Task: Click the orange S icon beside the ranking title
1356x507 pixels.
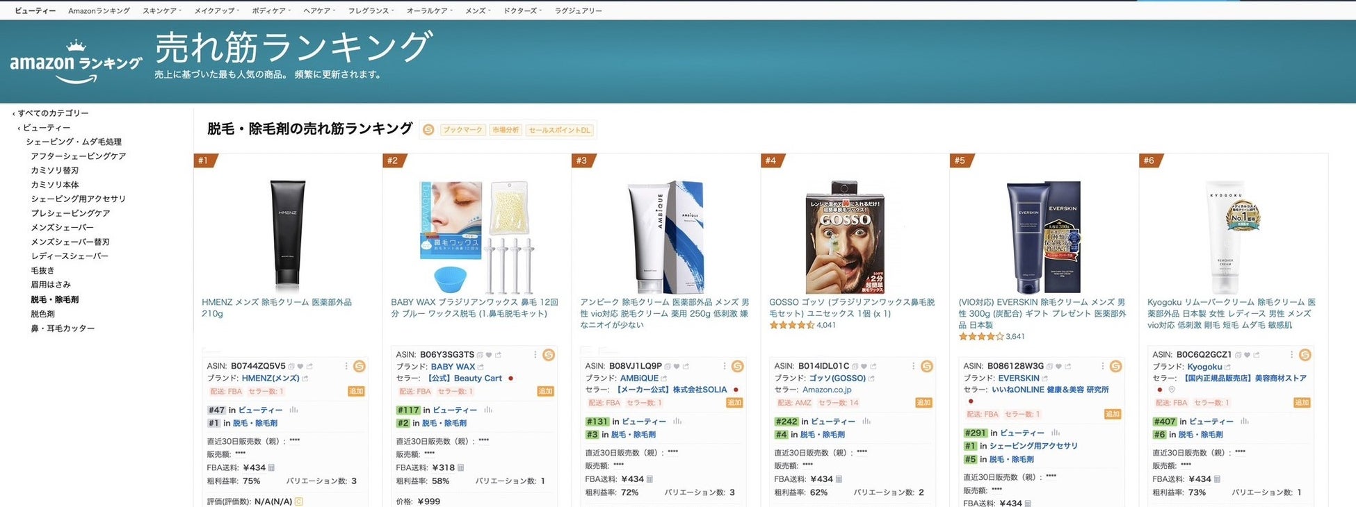Action: [428, 130]
